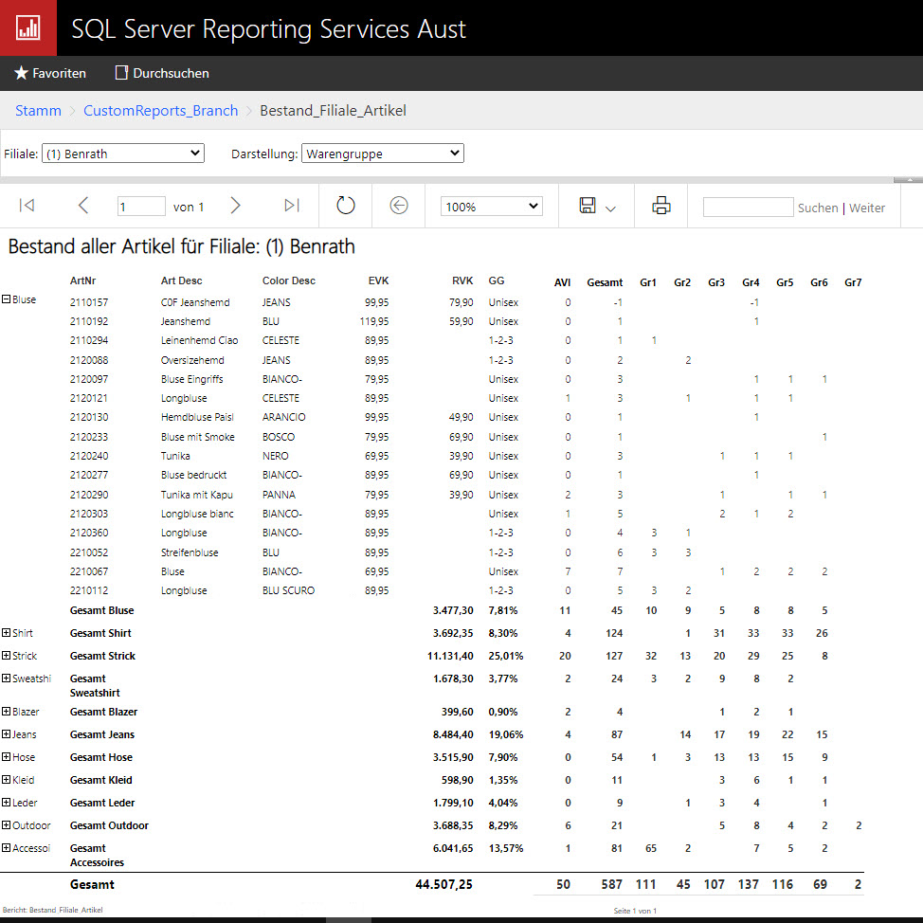This screenshot has width=923, height=923.
Task: Open the save export menu
Action: (x=597, y=207)
